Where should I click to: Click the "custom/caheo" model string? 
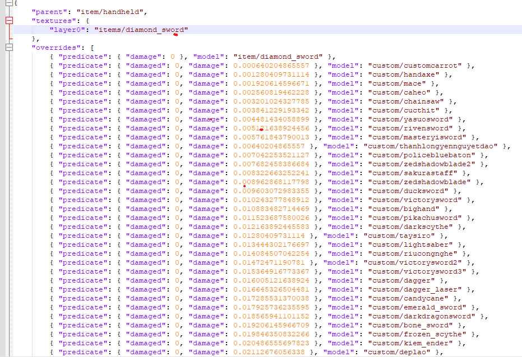click(x=399, y=93)
